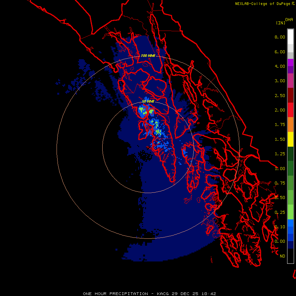Select the bright magenta legend swatch
Image resolution: width=296 pixels, height=296 pixels.
[x=290, y=62]
